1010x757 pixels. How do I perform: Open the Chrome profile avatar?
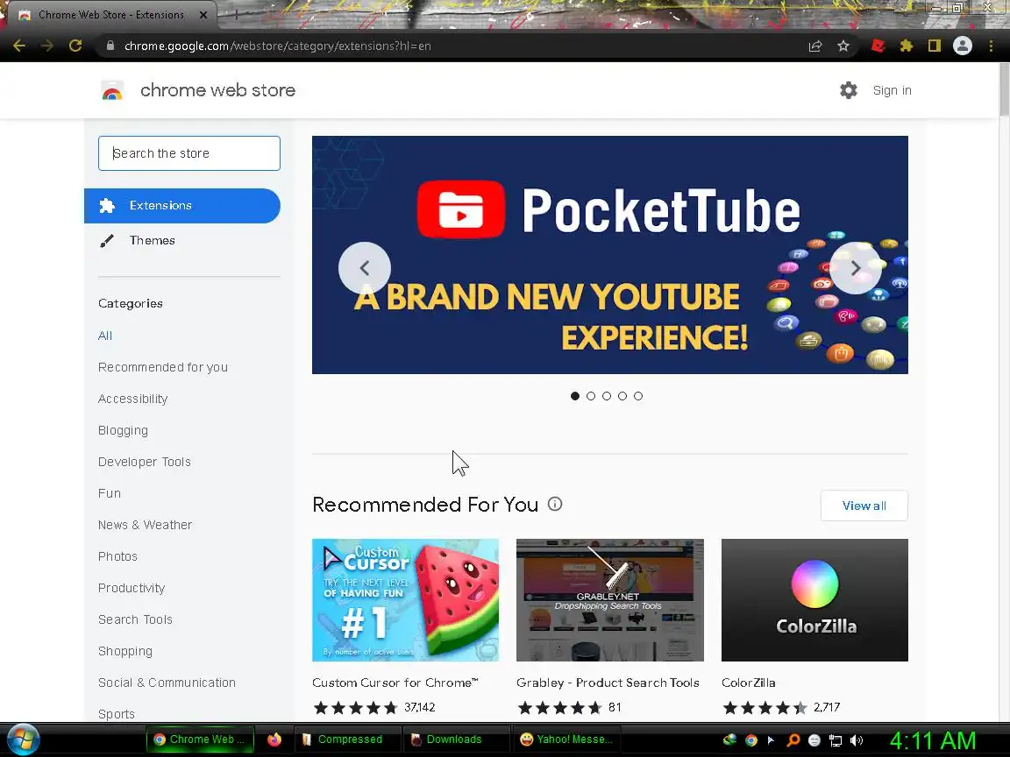[963, 46]
